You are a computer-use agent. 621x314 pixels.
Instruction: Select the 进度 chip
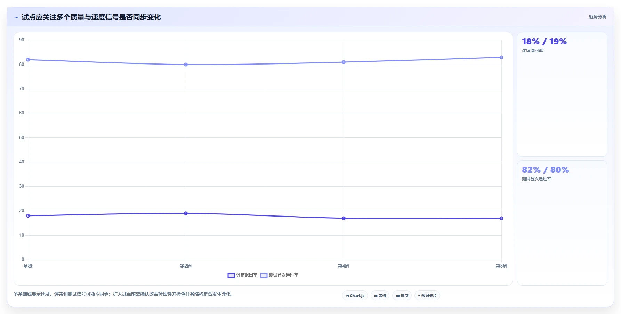402,296
